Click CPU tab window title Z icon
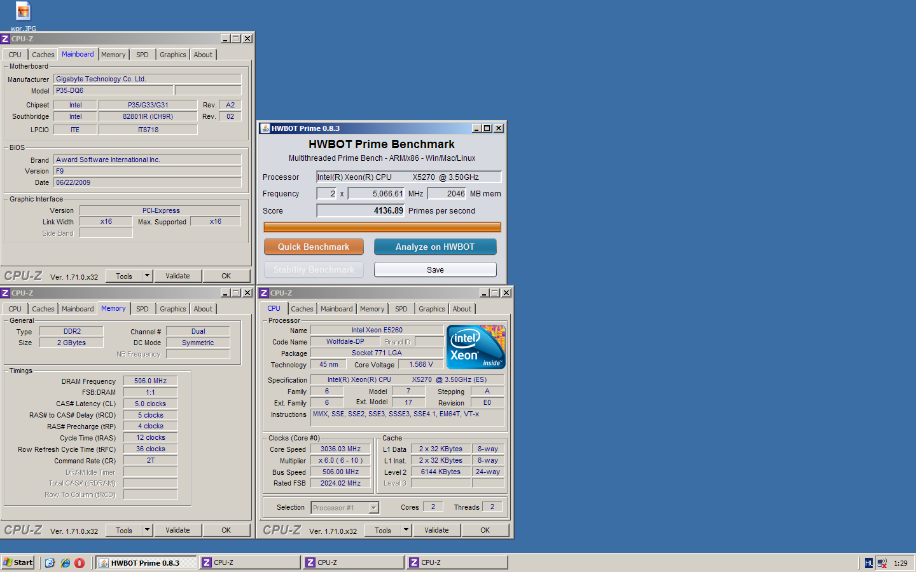The width and height of the screenshot is (916, 572). click(264, 293)
